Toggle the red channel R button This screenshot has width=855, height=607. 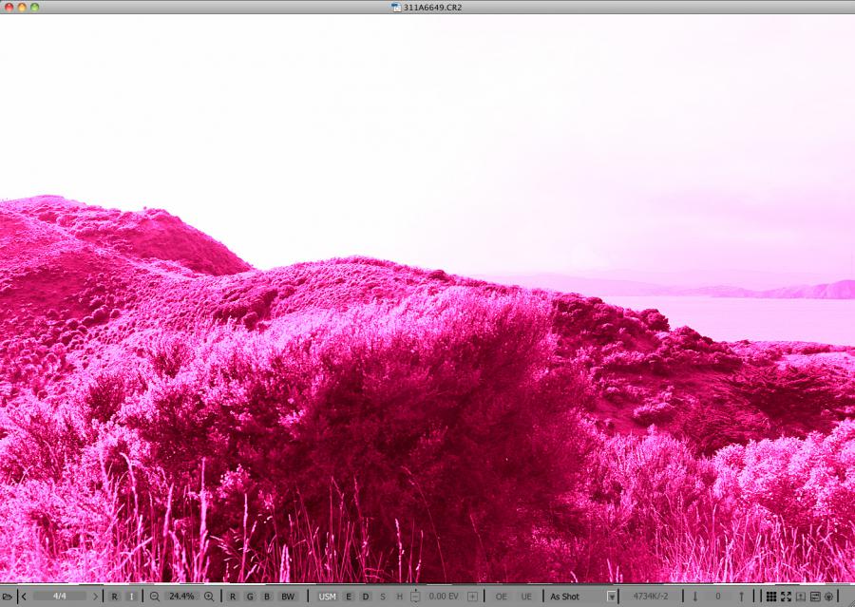233,597
